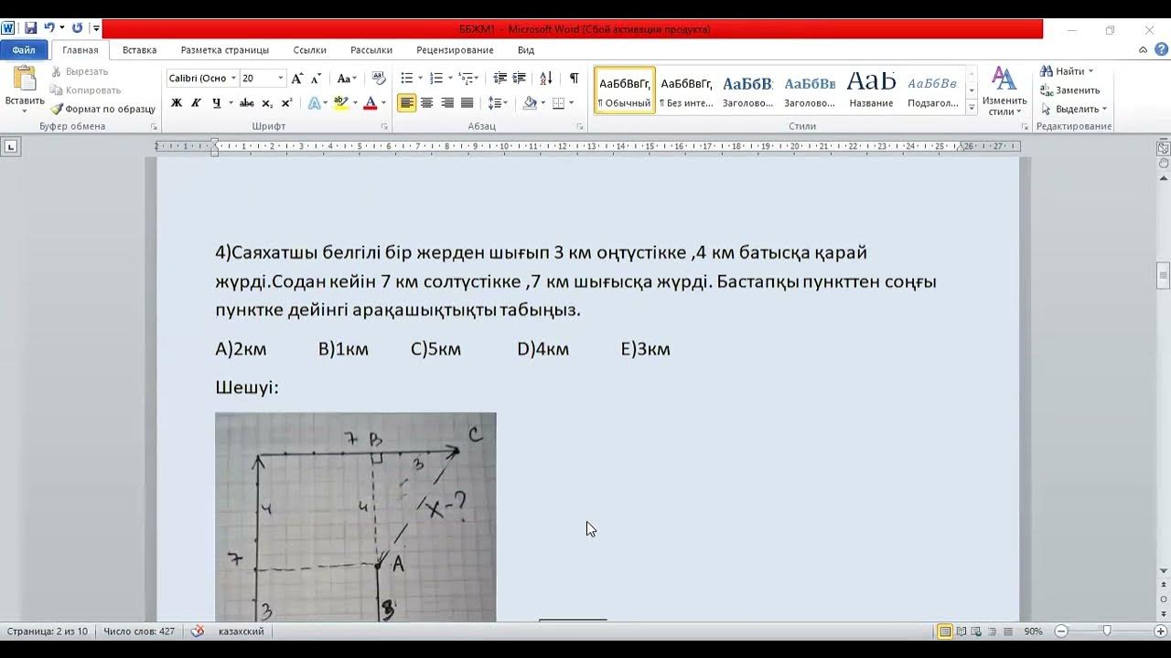This screenshot has height=658, width=1171.
Task: Open the Font dialog launcher
Action: 385,126
